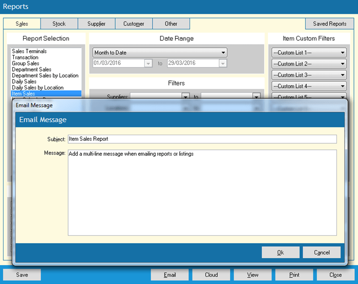Switch to the Stock tab
358x284 pixels.
point(59,24)
